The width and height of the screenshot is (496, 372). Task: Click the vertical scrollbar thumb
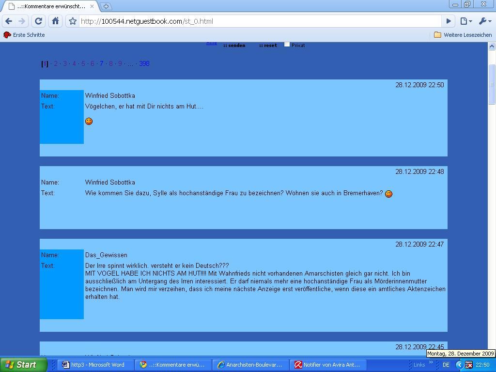492,84
